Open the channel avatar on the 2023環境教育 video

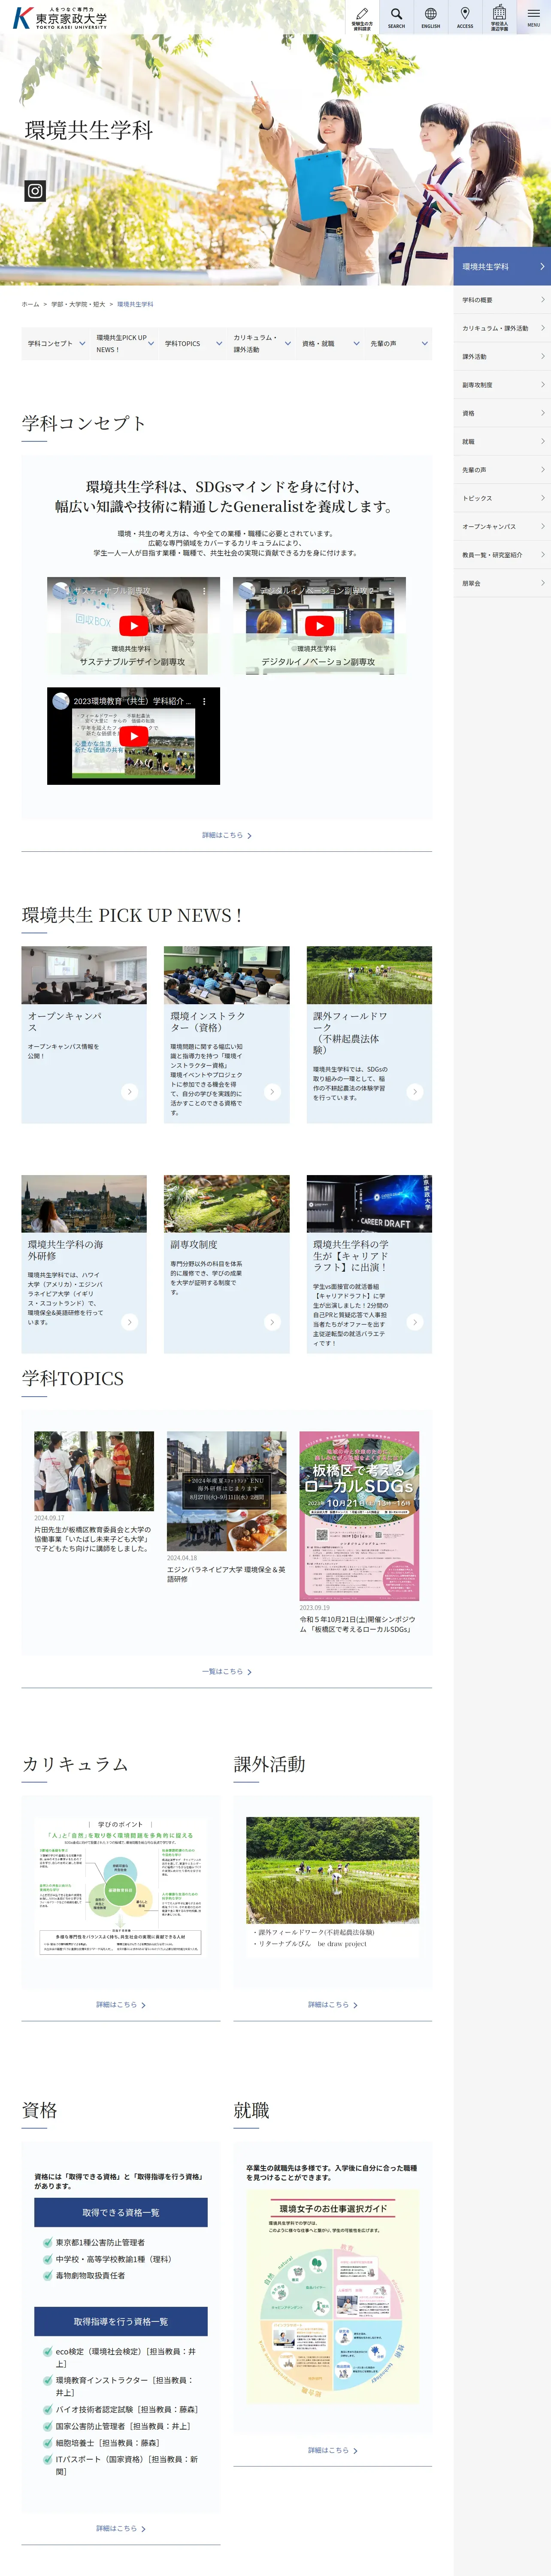[61, 701]
